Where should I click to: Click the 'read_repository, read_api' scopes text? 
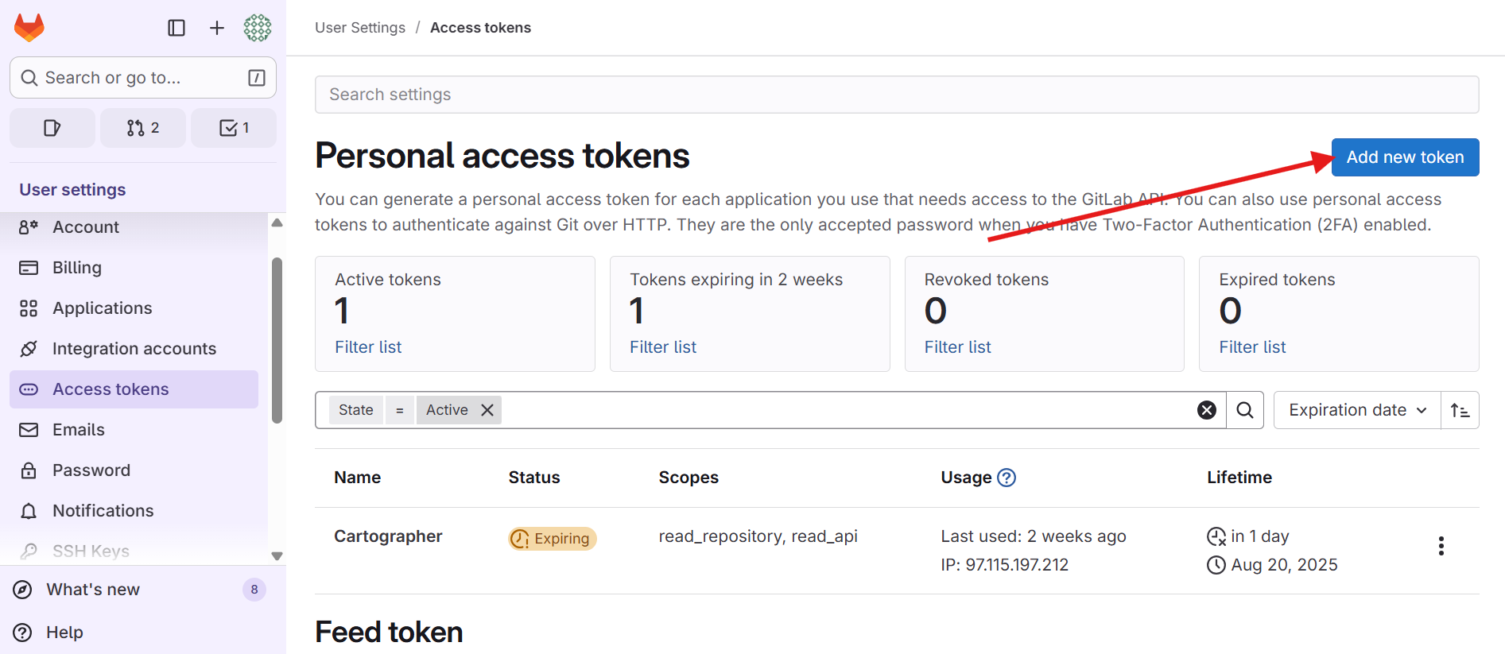[758, 536]
